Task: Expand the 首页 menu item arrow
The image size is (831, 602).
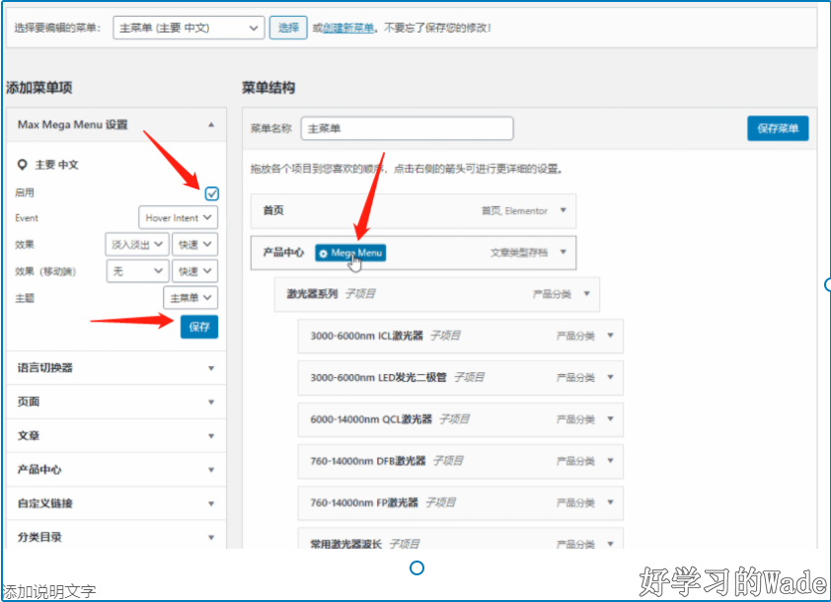Action: pos(564,210)
